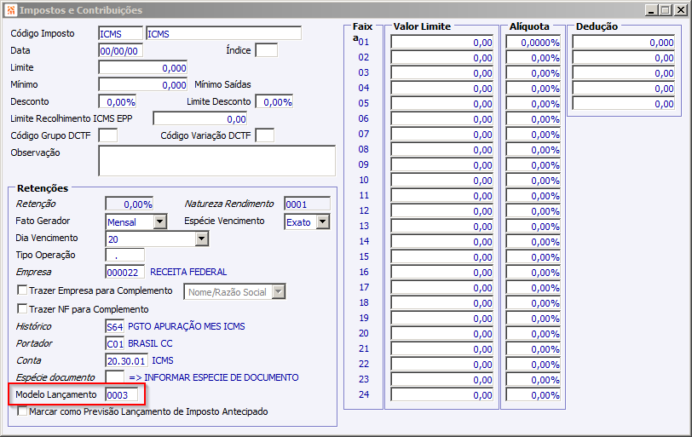Open the Fato Gerador dropdown
The width and height of the screenshot is (692, 437).
coord(160,221)
